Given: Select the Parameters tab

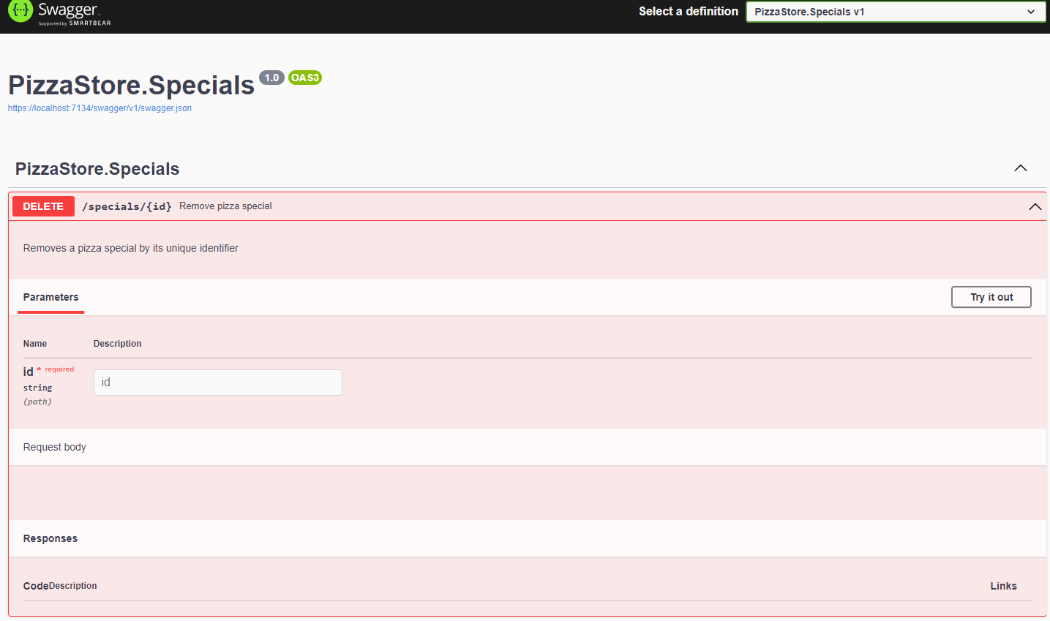Looking at the screenshot, I should point(50,297).
